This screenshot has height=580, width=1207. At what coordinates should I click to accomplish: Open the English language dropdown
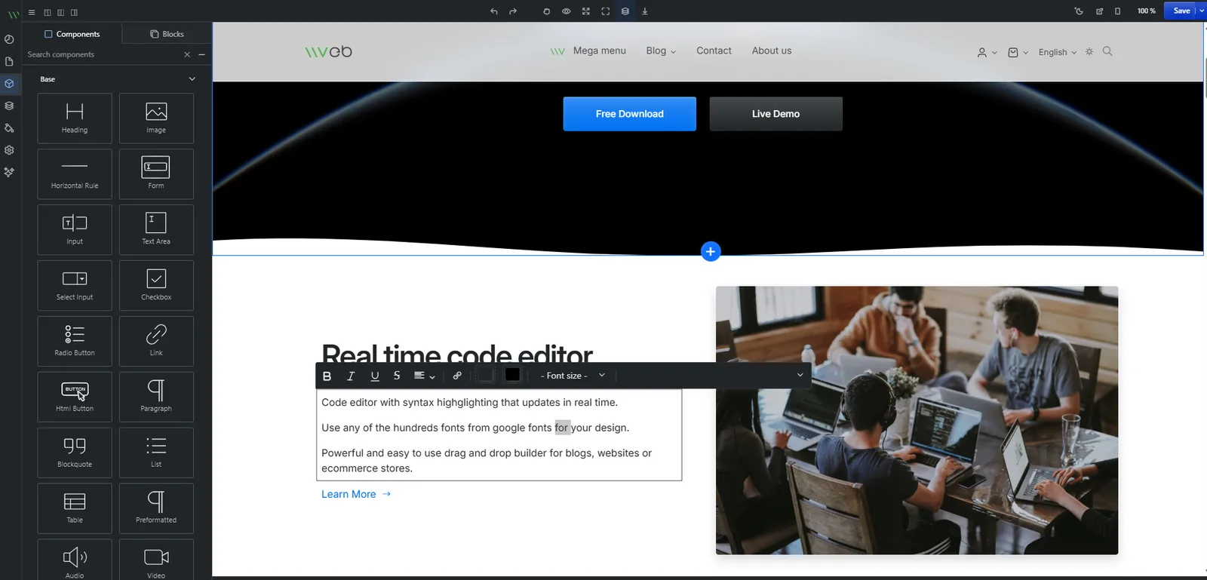pos(1057,52)
